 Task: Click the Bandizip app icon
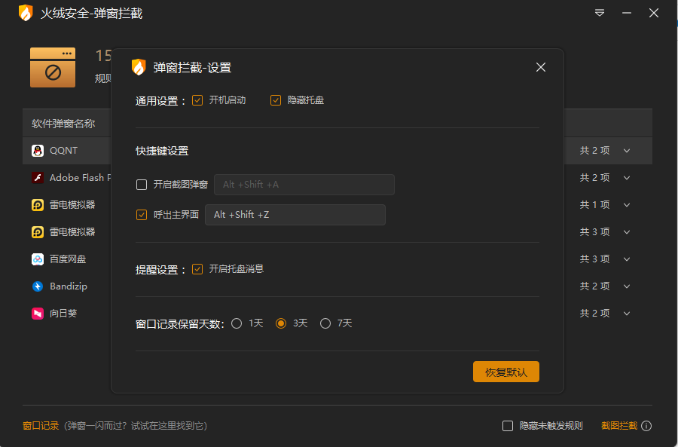click(38, 286)
